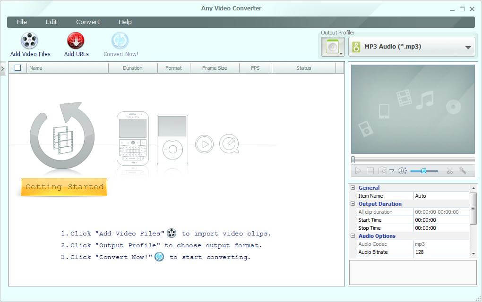The width and height of the screenshot is (482, 302).
Task: Collapse the Output Duration section
Action: tap(353, 204)
